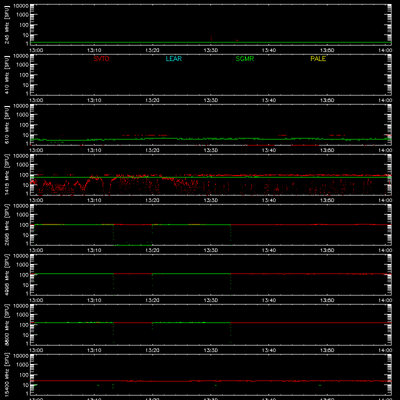Click the 13:30 tick under the 8800 MHz panel
This screenshot has height=400, width=400.
click(x=210, y=350)
